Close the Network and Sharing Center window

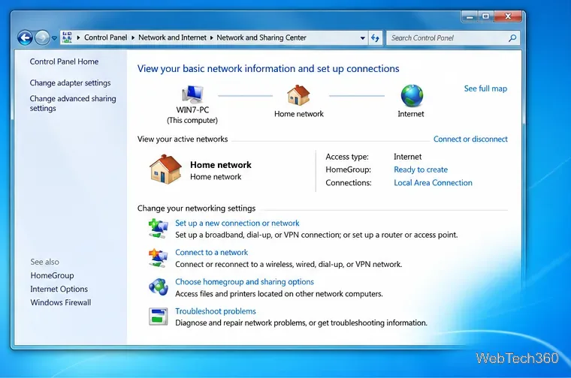pyautogui.click(x=508, y=16)
